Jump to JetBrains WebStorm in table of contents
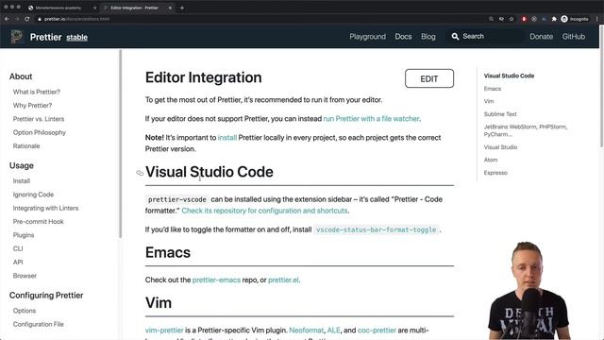This screenshot has width=604, height=340. 526,130
